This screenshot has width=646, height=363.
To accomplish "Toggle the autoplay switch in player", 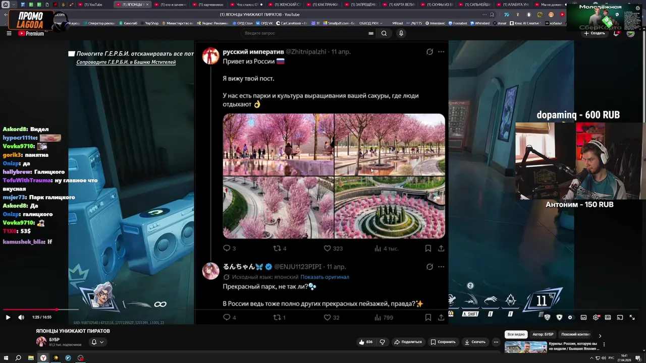I will (x=570, y=317).
